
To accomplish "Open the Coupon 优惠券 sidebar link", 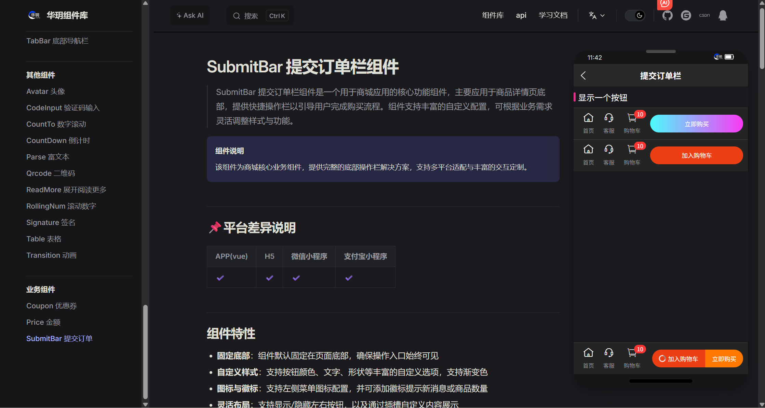I will (x=52, y=306).
